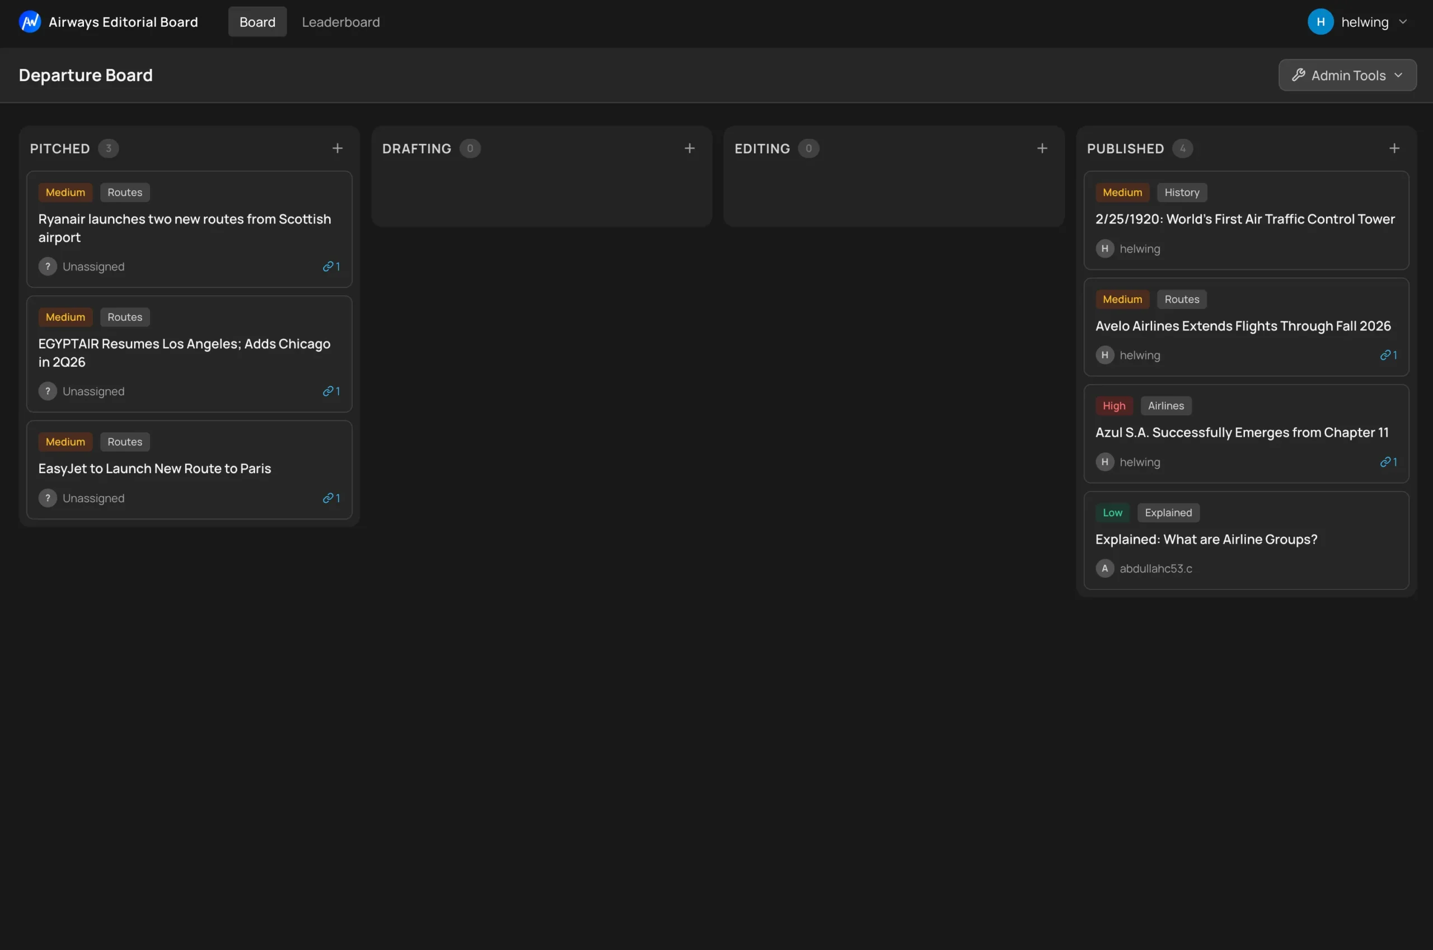The height and width of the screenshot is (950, 1433).
Task: Click the helwing username in header
Action: click(1365, 22)
